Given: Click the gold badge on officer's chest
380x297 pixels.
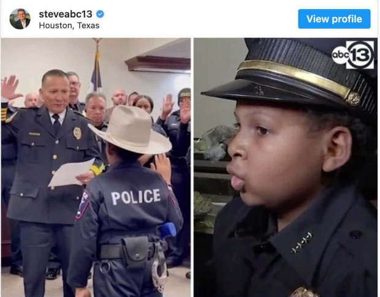Looking at the screenshot, I should click(77, 133).
